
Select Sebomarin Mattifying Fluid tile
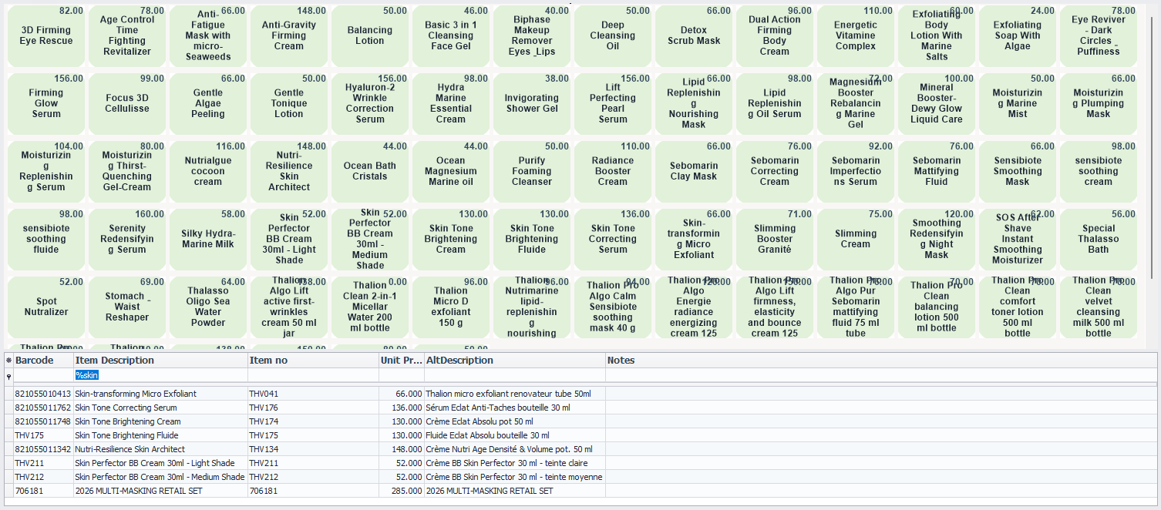(937, 172)
